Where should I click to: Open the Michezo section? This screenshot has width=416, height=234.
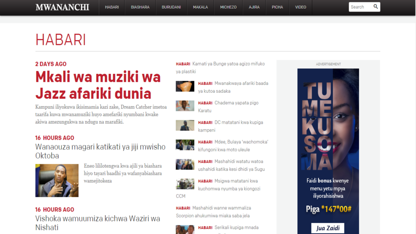tap(228, 7)
